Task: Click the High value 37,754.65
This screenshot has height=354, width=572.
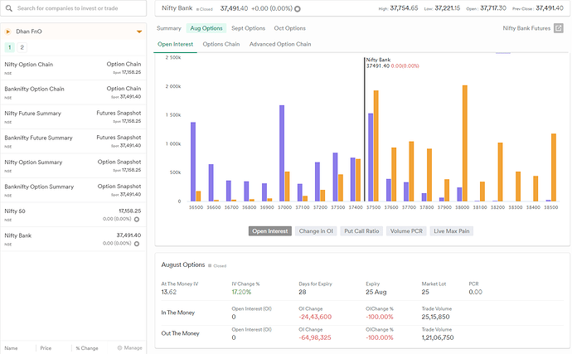Action: pos(405,8)
